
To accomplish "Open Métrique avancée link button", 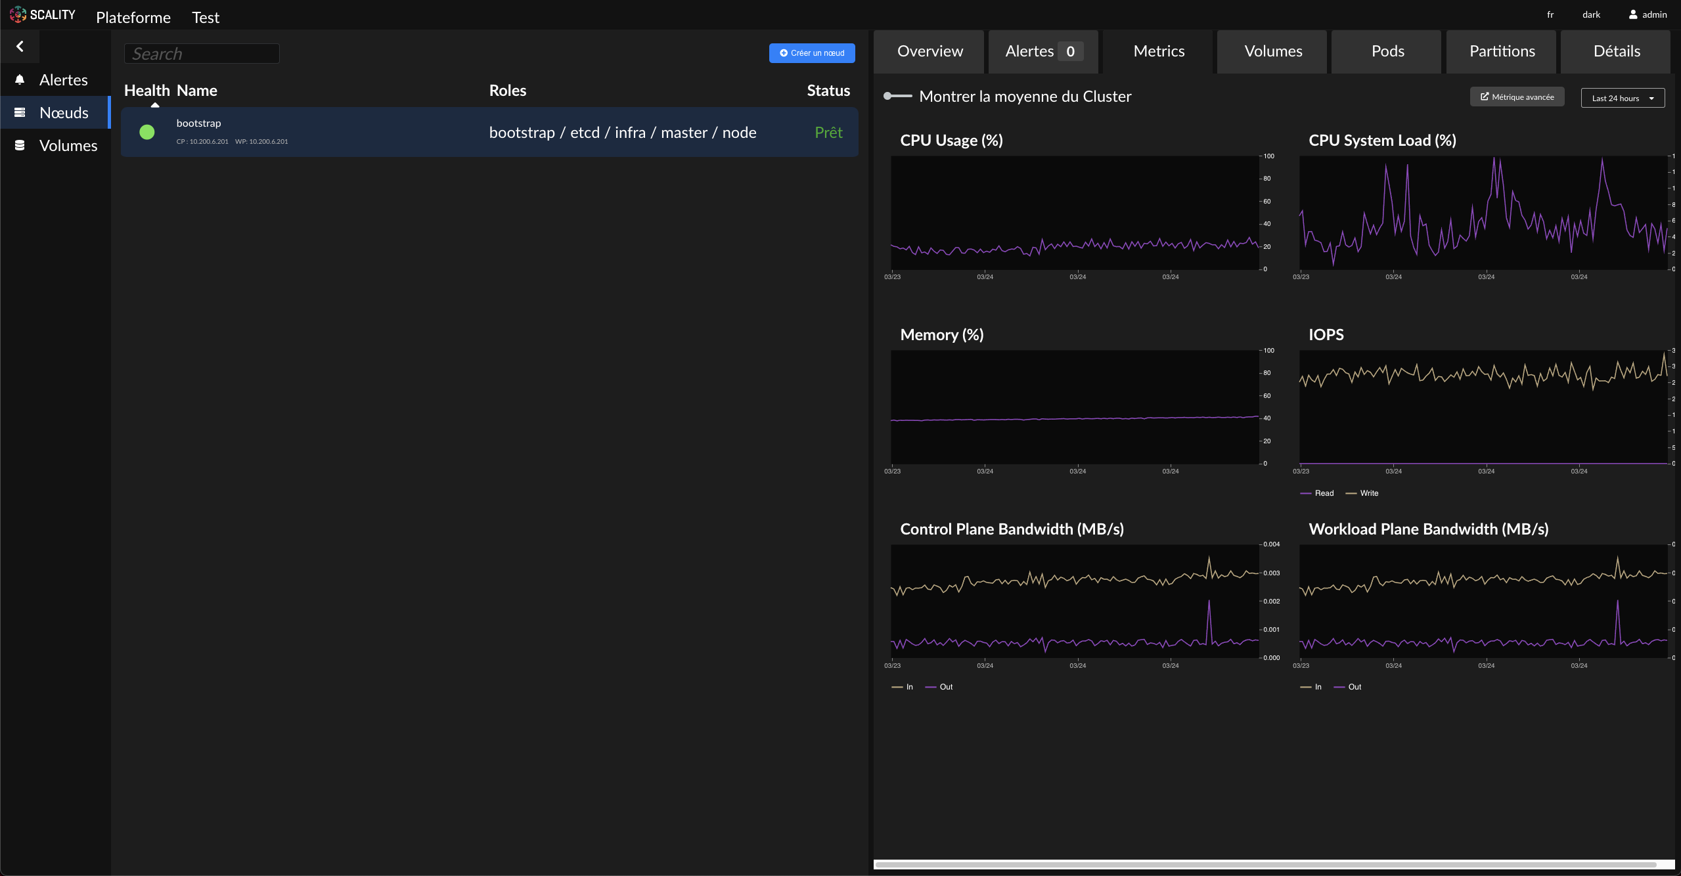I will tap(1517, 97).
